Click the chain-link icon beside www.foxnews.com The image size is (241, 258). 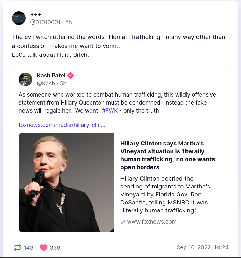123,222
